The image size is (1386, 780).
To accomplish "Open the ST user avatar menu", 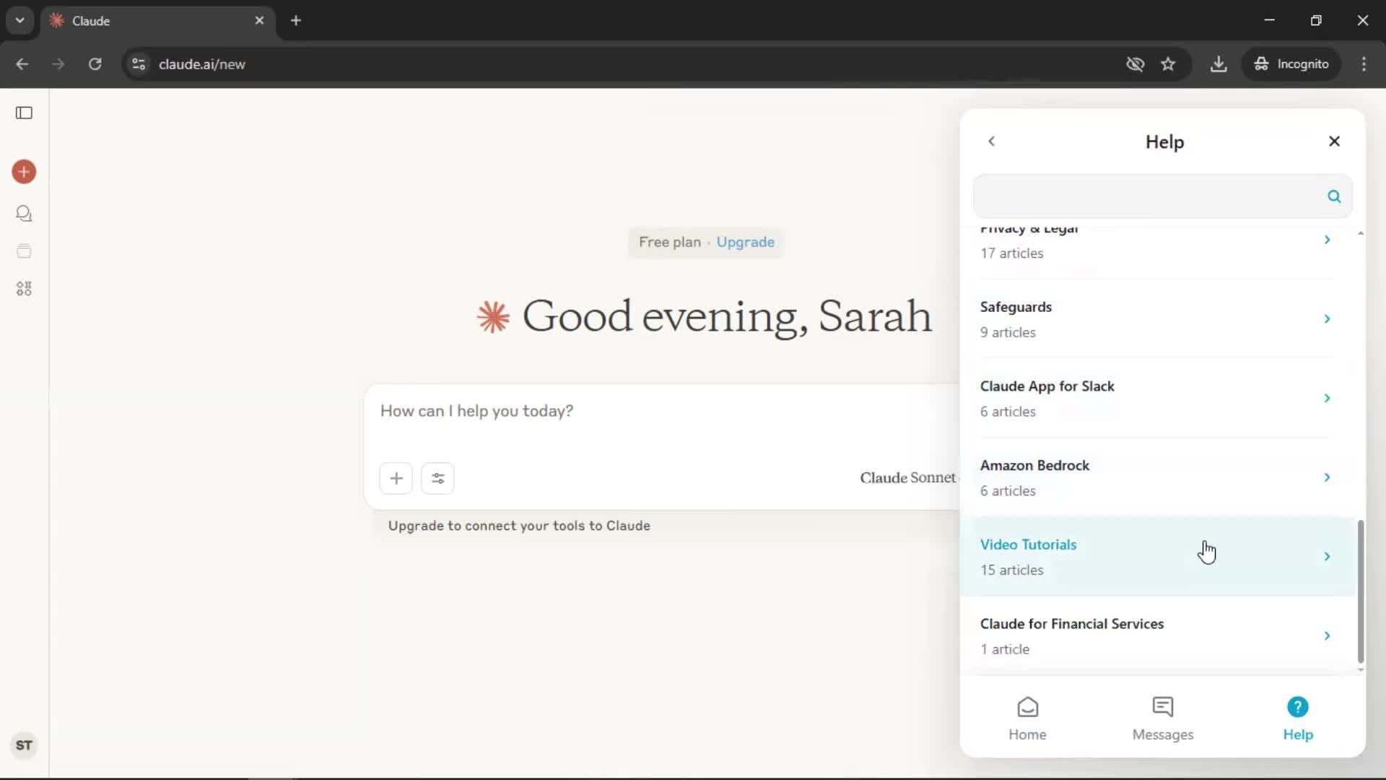I will (x=24, y=745).
